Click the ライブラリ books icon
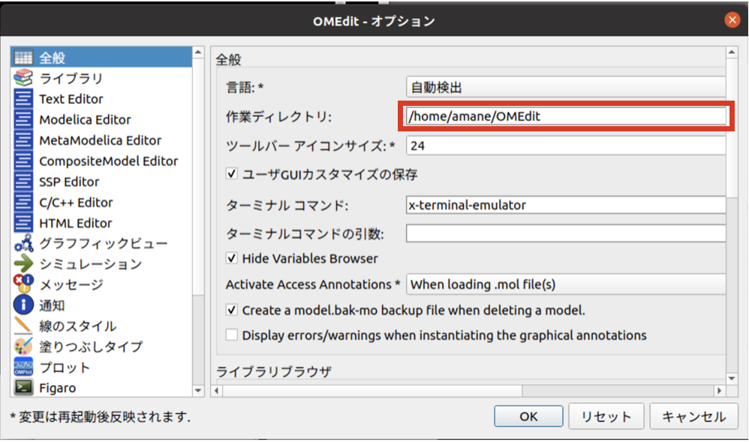The width and height of the screenshot is (749, 443). [23, 78]
